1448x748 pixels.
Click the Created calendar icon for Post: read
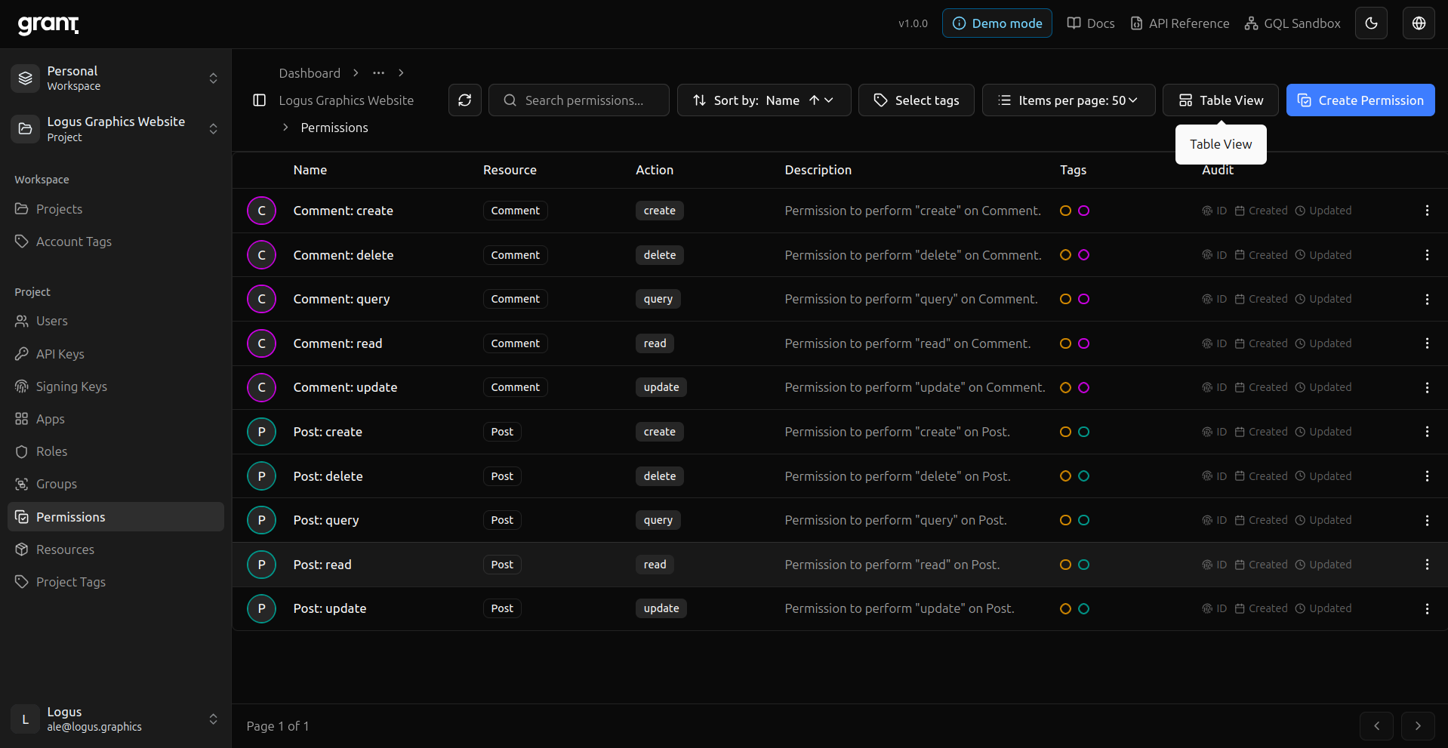click(x=1240, y=565)
